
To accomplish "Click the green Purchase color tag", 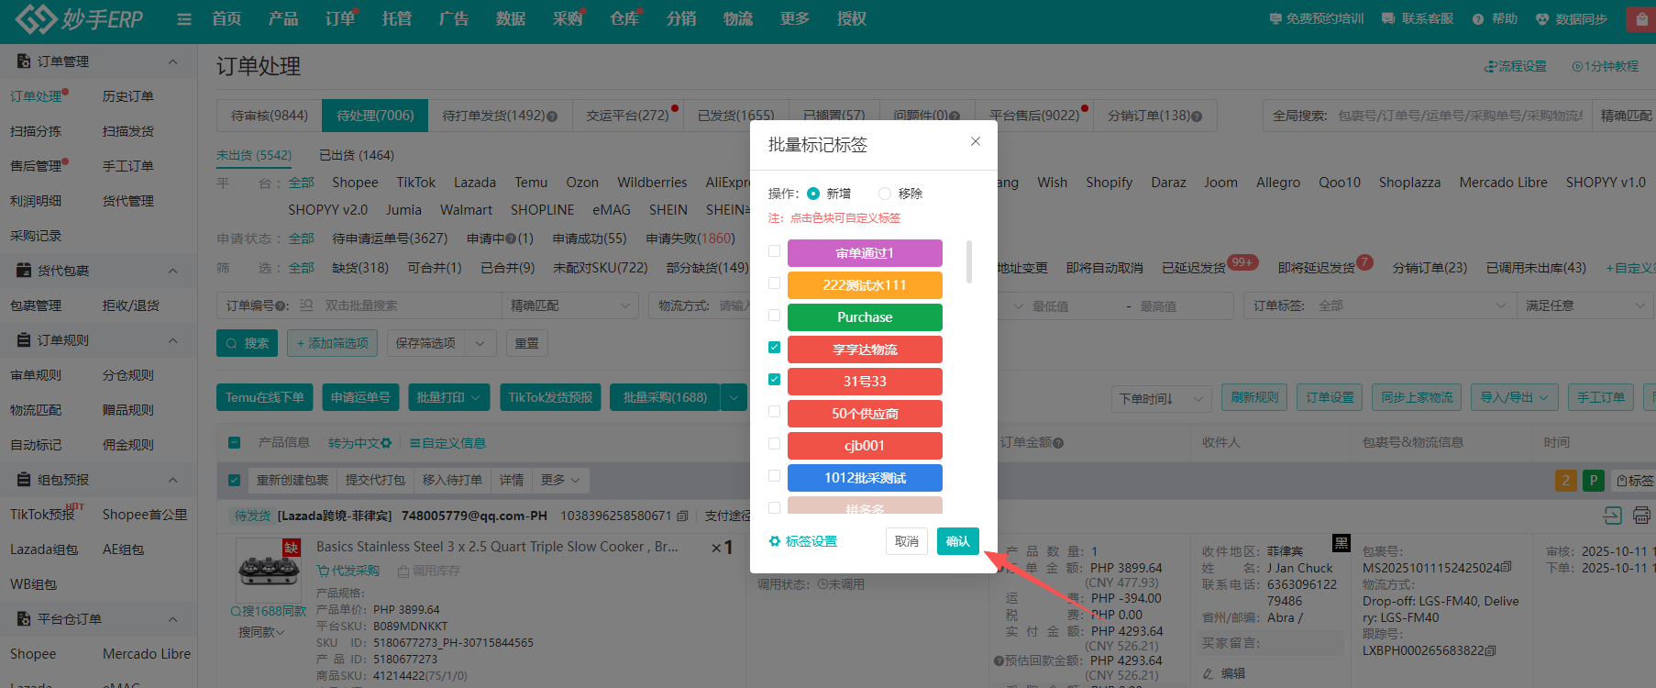I will pos(865,317).
